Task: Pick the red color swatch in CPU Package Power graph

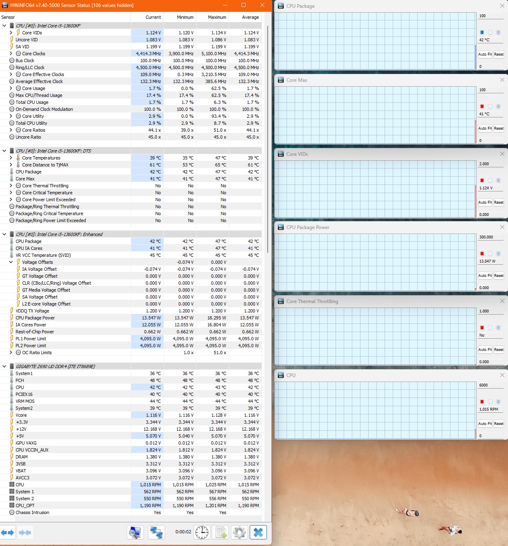Action: (x=482, y=254)
